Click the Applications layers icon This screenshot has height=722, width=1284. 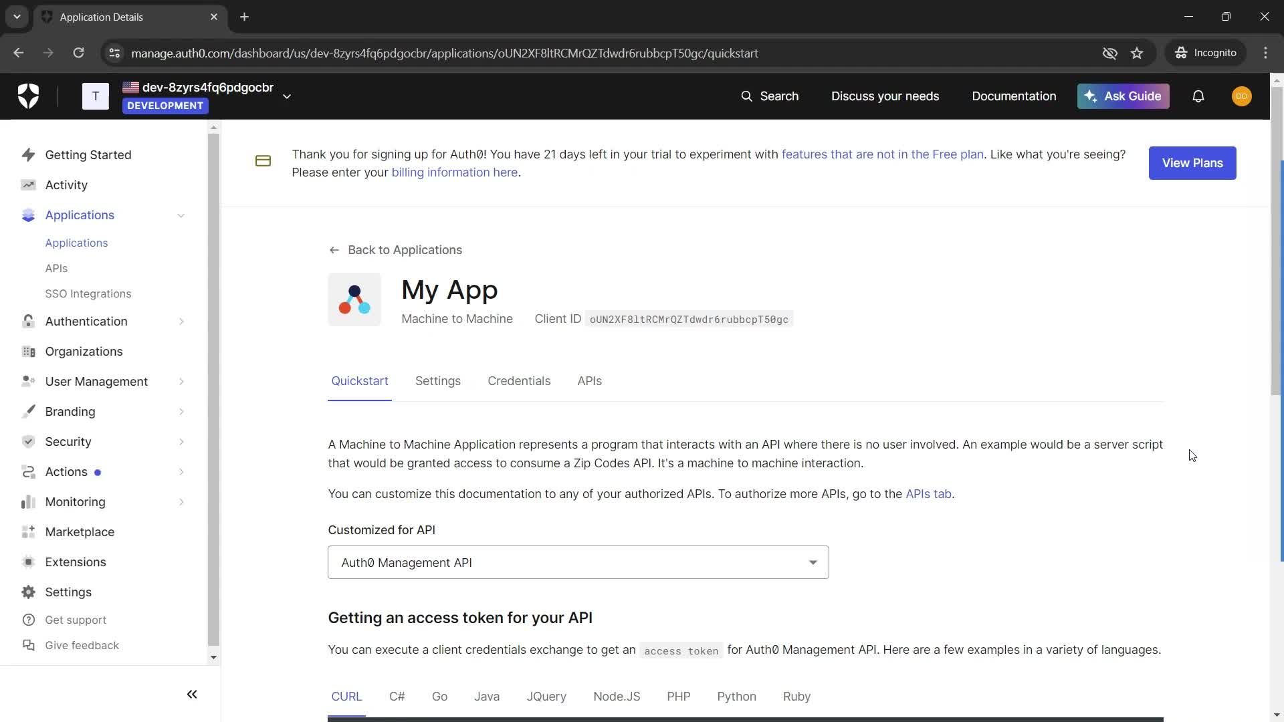(x=28, y=215)
